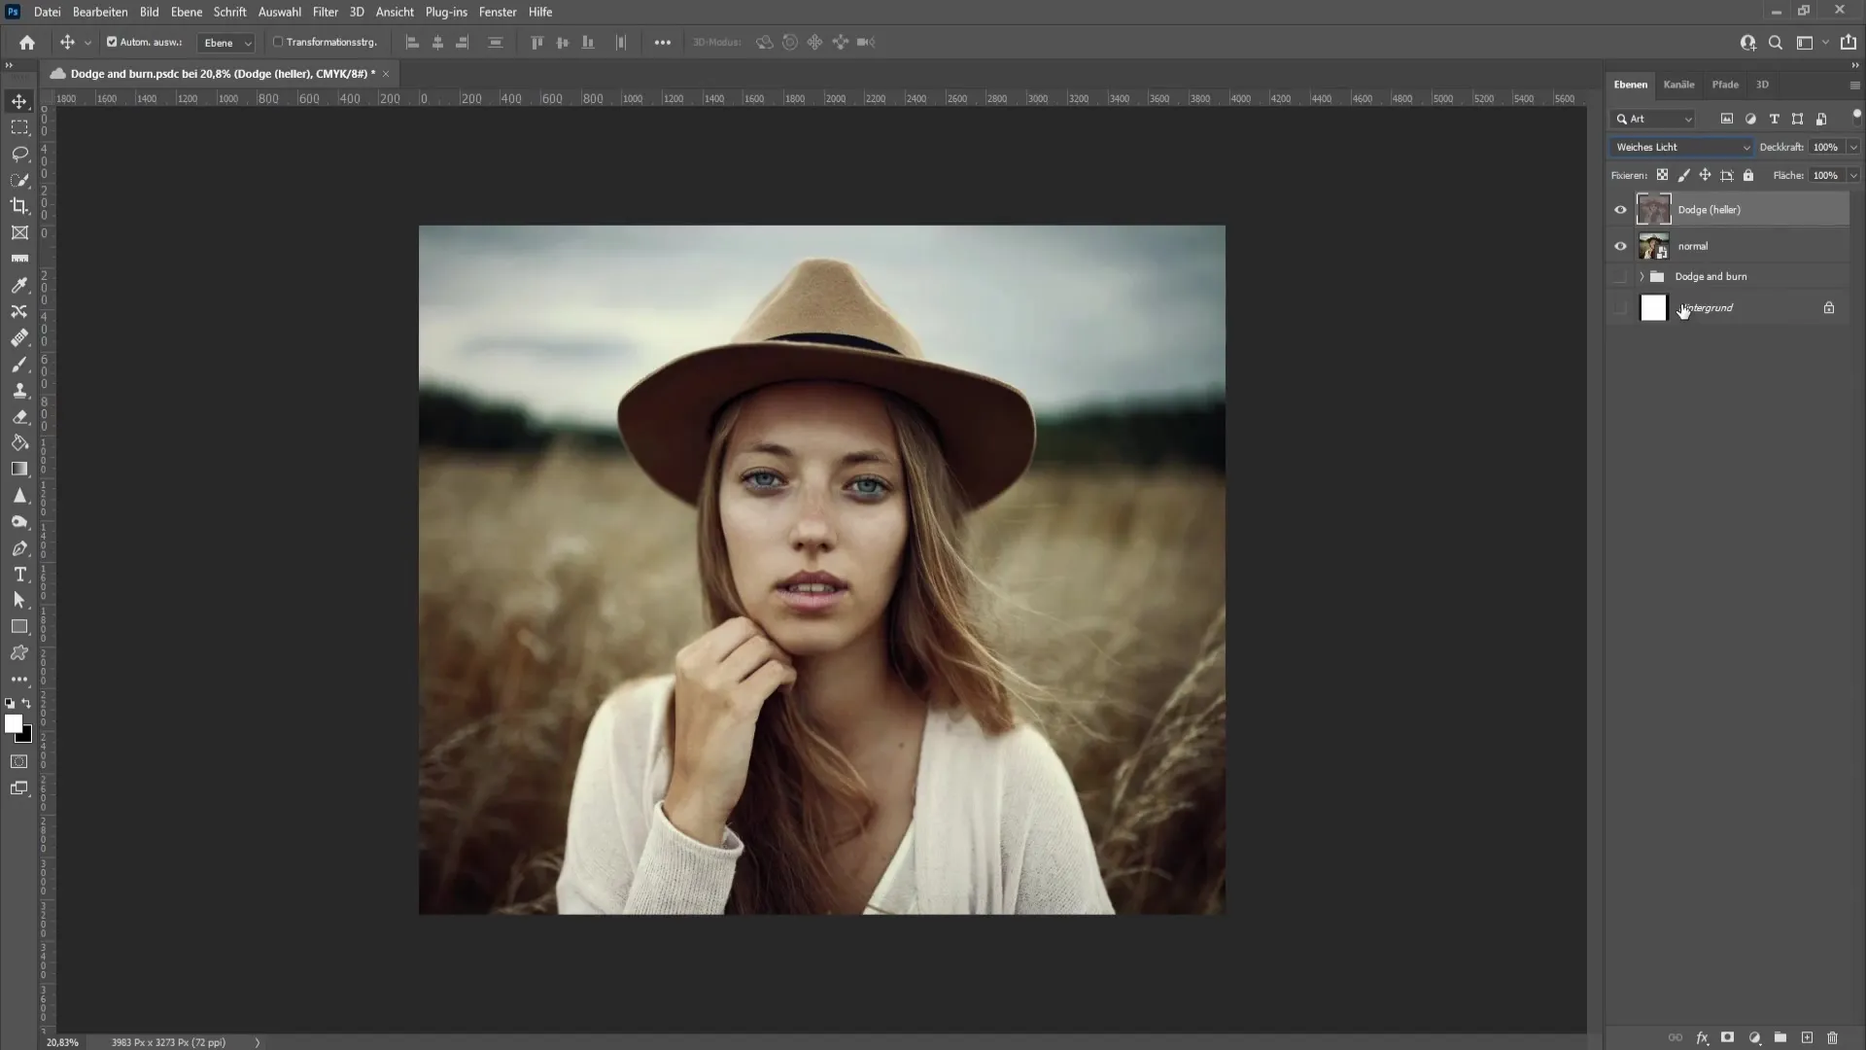Select the Clone Stamp tool
Image resolution: width=1866 pixels, height=1050 pixels.
click(17, 390)
